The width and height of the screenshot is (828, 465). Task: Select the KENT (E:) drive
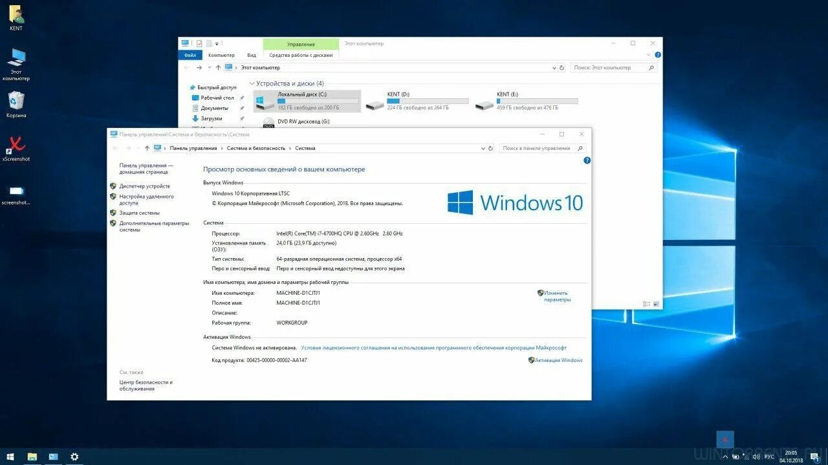coord(527,100)
